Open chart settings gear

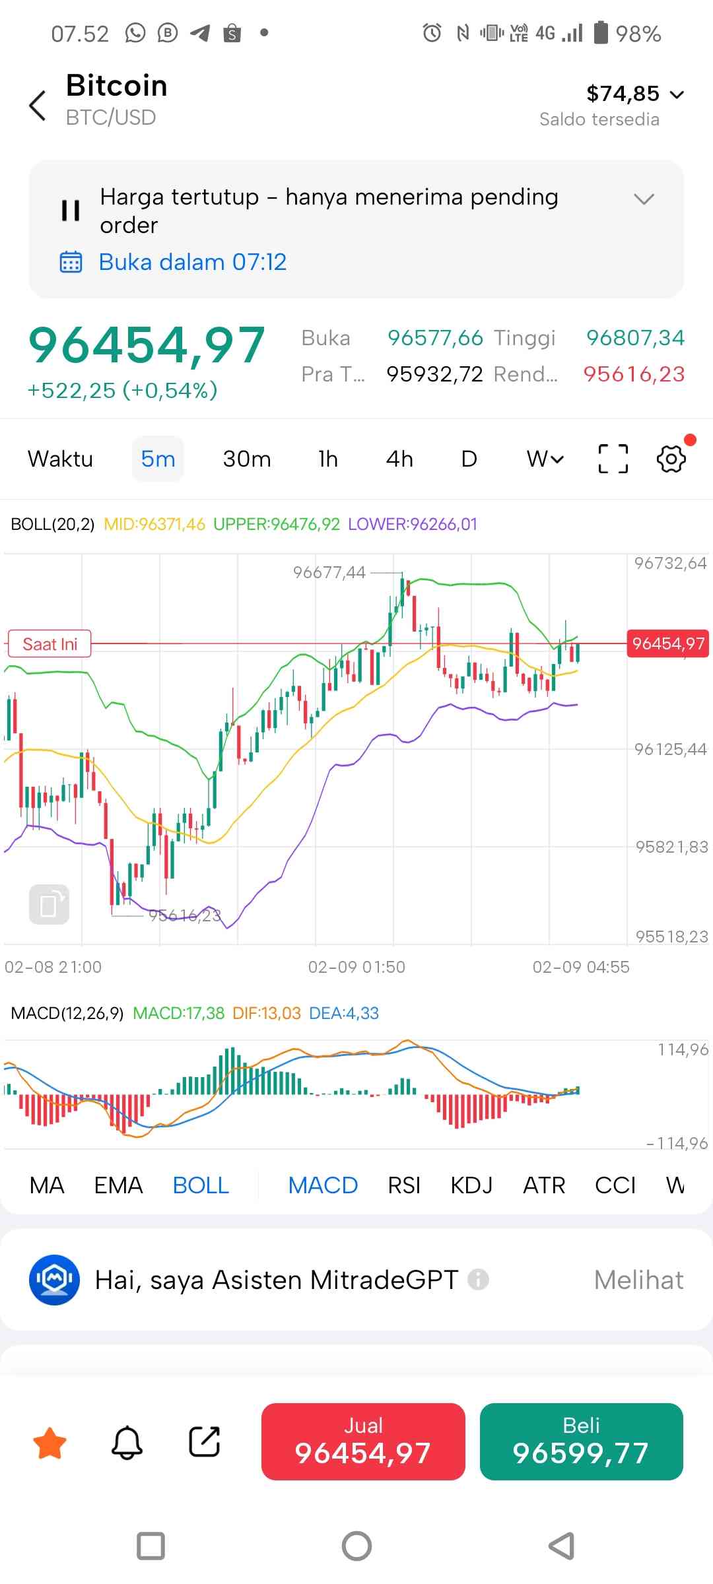[x=671, y=458]
